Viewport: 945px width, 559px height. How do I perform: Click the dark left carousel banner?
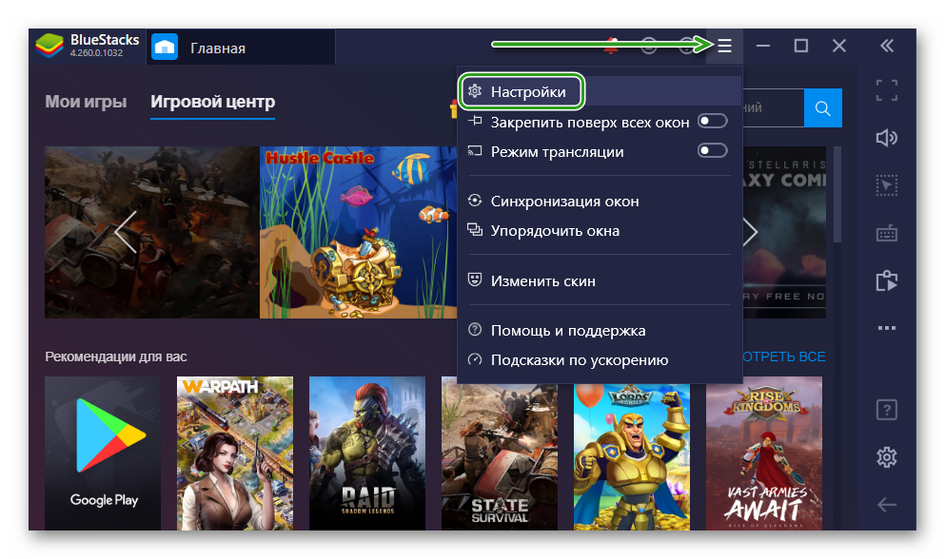152,232
